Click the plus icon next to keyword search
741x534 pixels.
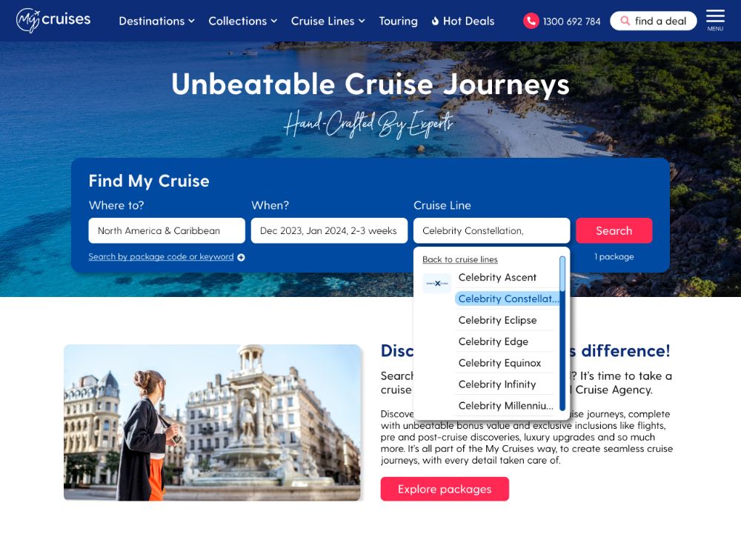click(x=241, y=257)
